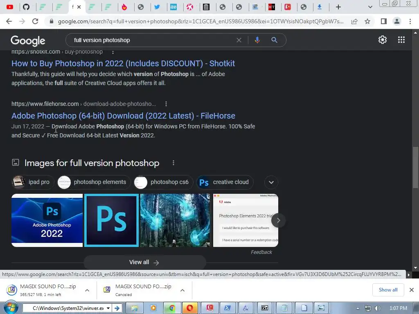
Task: Switch to the MT tab
Action: (272, 7)
